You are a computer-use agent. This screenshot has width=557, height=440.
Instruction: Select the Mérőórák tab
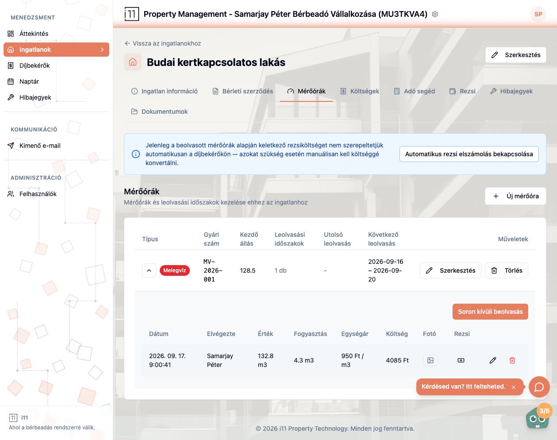[306, 91]
